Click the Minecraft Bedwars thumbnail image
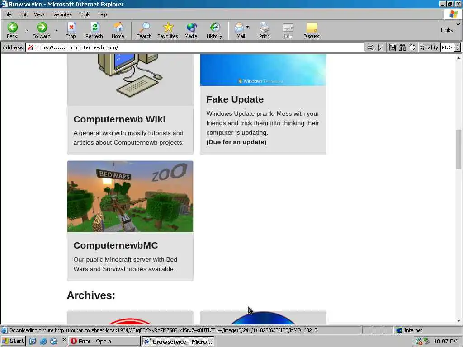Viewport: 463px width, 347px height. 130,196
